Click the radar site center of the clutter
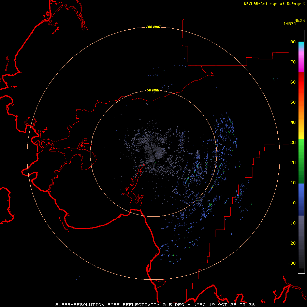The image size is (307, 307). 153,153
